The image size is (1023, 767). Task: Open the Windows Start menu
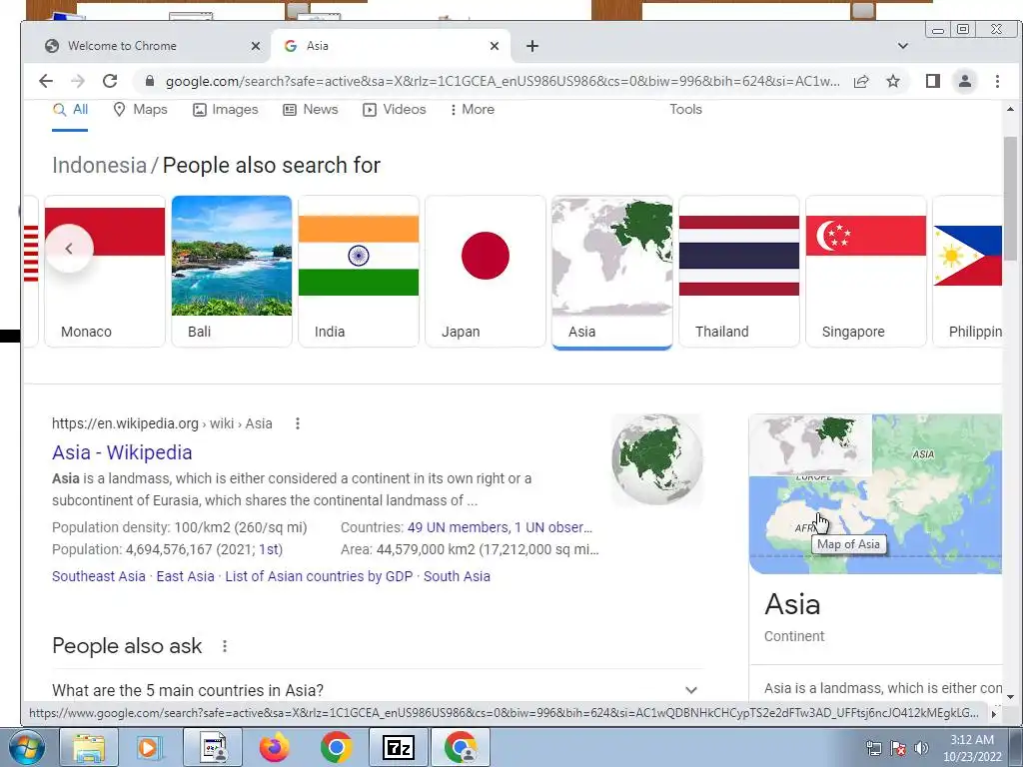click(25, 748)
